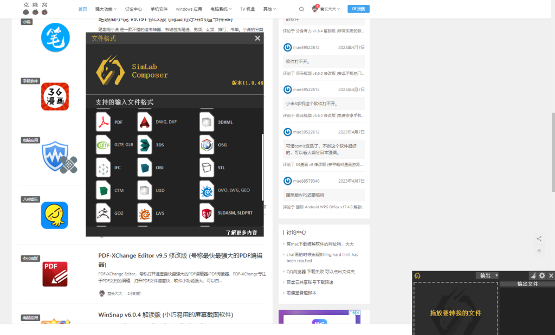Open WinSnap v6.0.4 解锁版 article title
The width and height of the screenshot is (555, 335).
(166, 314)
